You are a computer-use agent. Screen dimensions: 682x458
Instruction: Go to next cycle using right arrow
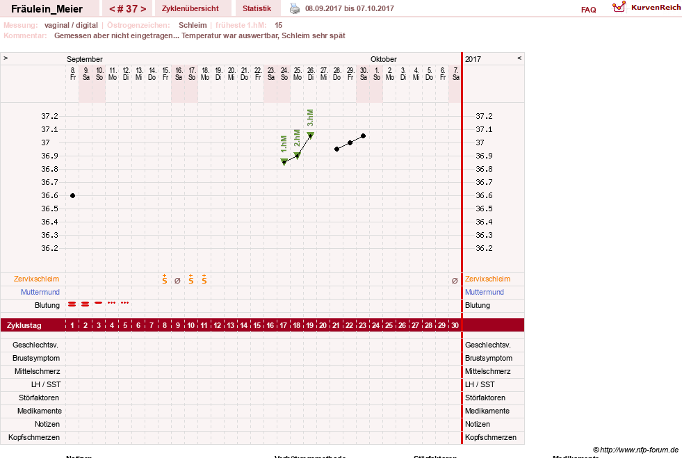click(143, 9)
